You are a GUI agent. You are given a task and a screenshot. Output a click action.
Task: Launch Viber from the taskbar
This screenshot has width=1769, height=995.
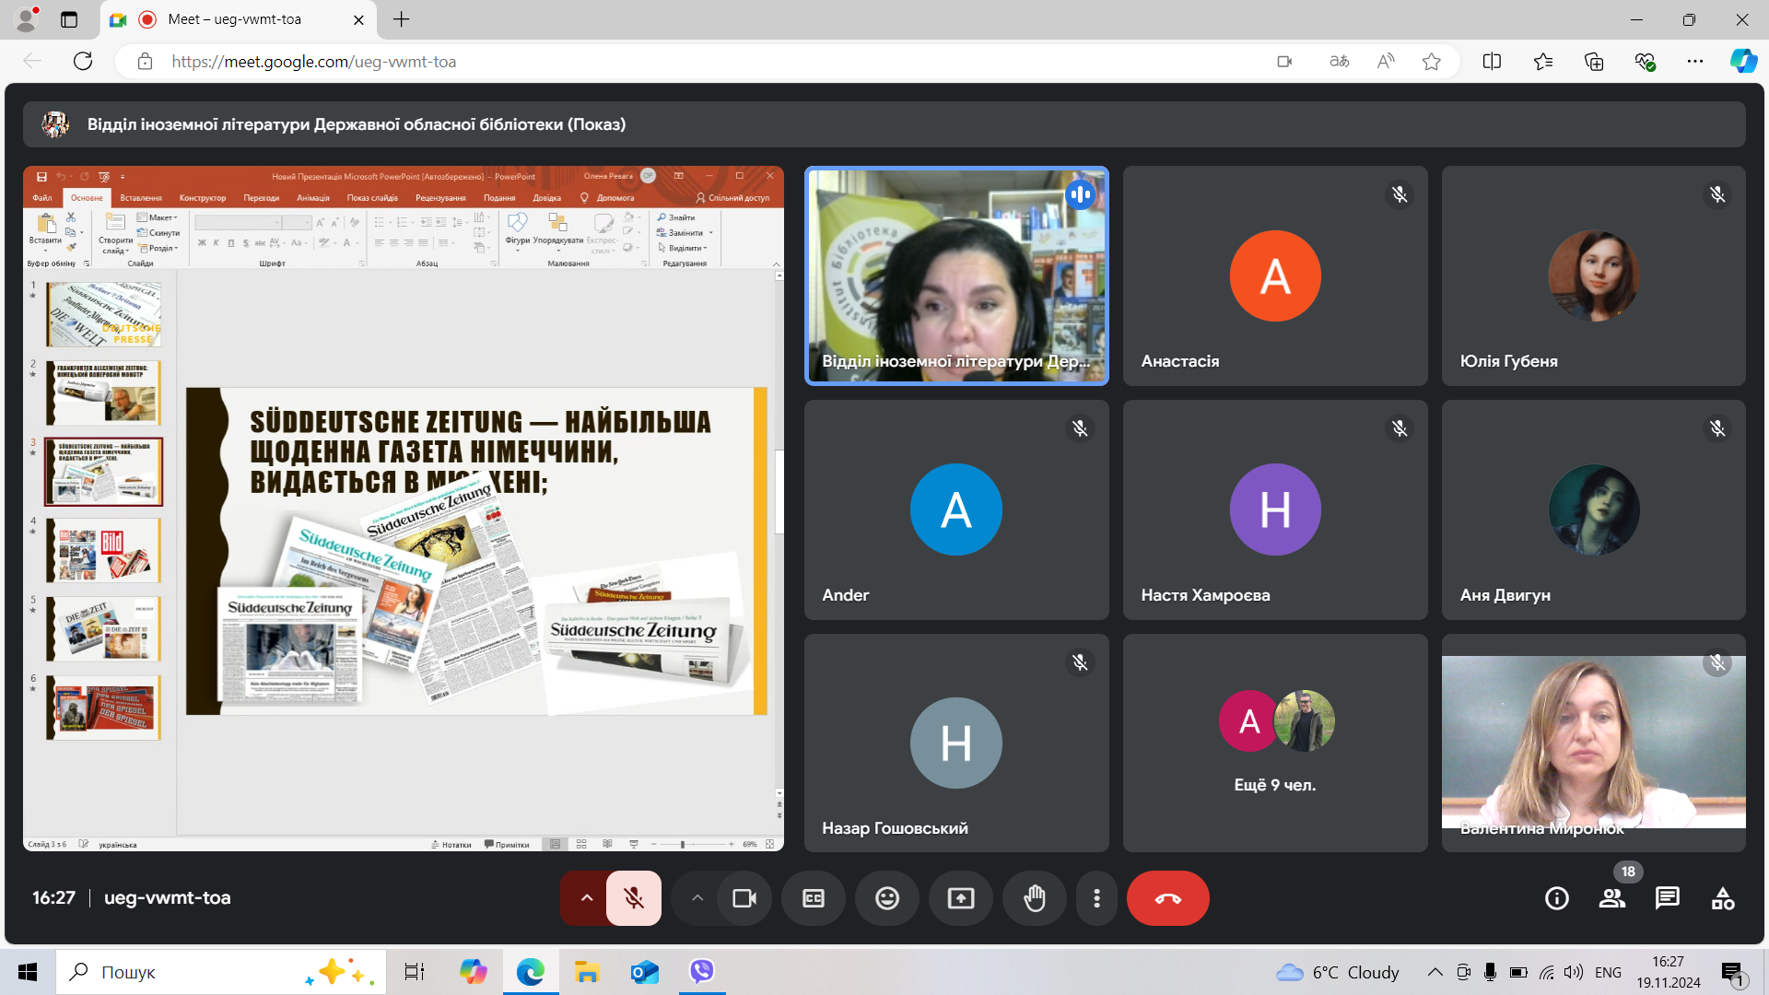[702, 972]
